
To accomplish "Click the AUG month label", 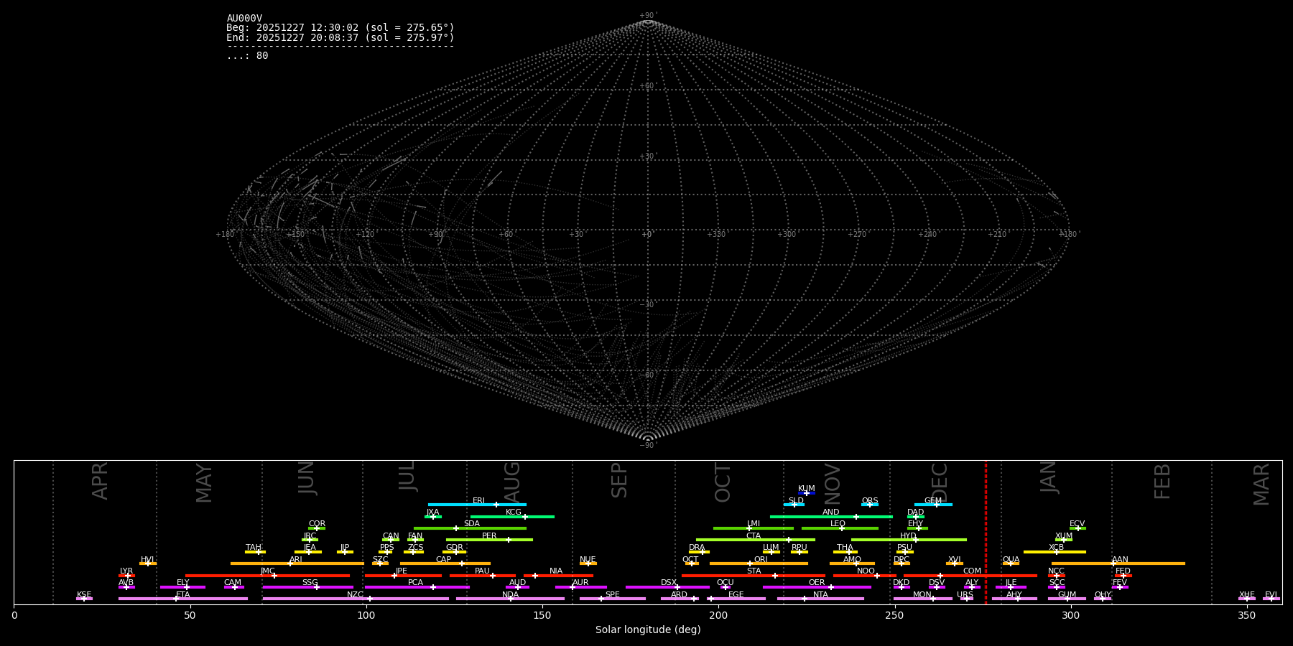I will pyautogui.click(x=512, y=483).
